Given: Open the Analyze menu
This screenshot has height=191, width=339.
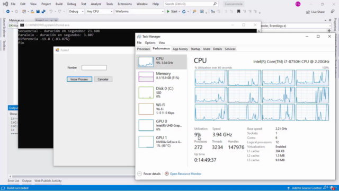Looking at the screenshot, I should tap(96, 4).
